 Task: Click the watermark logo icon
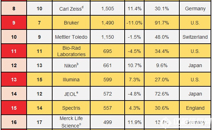tap(166, 123)
